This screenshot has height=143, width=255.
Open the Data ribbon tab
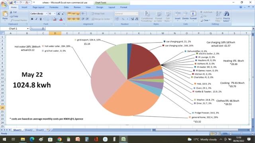66,7
